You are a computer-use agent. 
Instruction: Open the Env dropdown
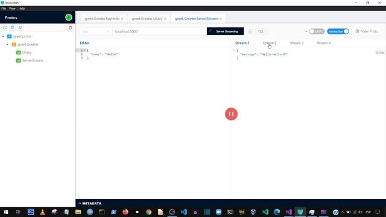(x=95, y=31)
